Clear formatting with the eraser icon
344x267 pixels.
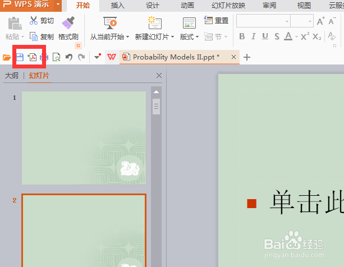pos(332,36)
